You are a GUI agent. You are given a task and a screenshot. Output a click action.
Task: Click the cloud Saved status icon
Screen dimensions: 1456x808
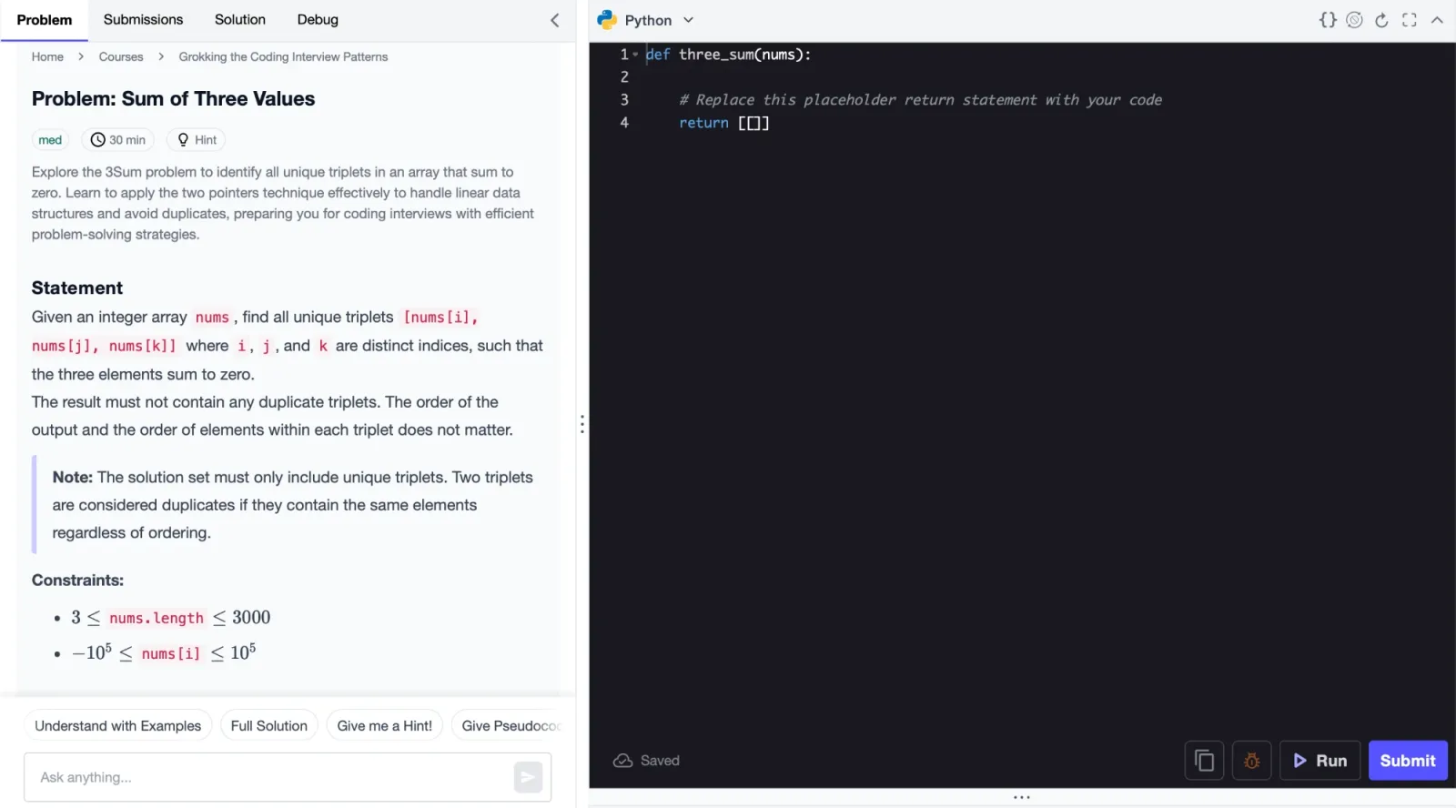point(622,761)
